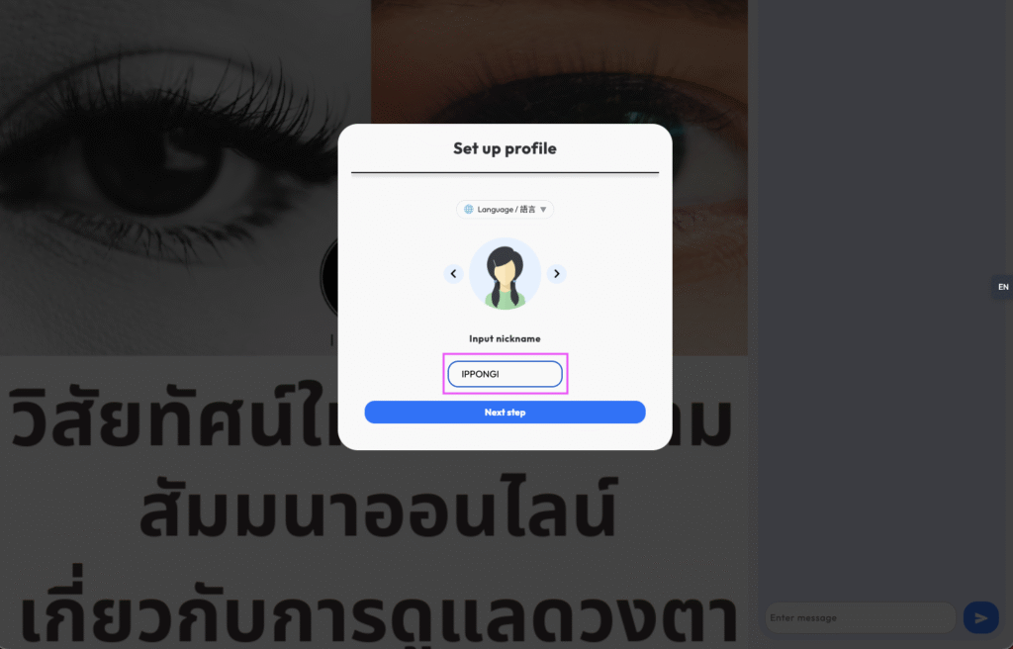The width and height of the screenshot is (1013, 649).
Task: Open the Language / 語言 dropdown
Action: [x=505, y=210]
